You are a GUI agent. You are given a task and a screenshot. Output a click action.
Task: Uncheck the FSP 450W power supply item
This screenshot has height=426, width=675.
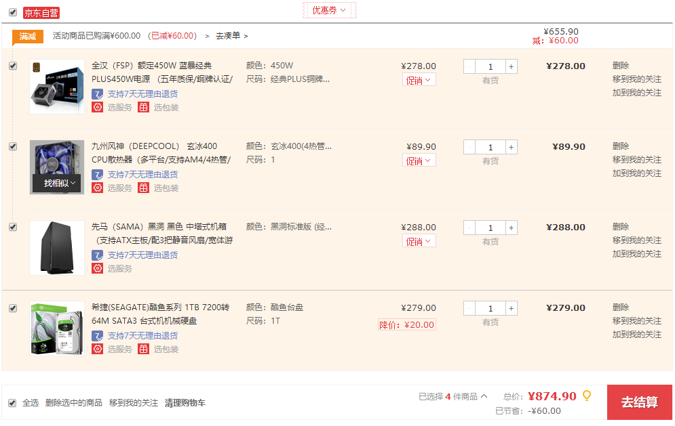pyautogui.click(x=13, y=66)
